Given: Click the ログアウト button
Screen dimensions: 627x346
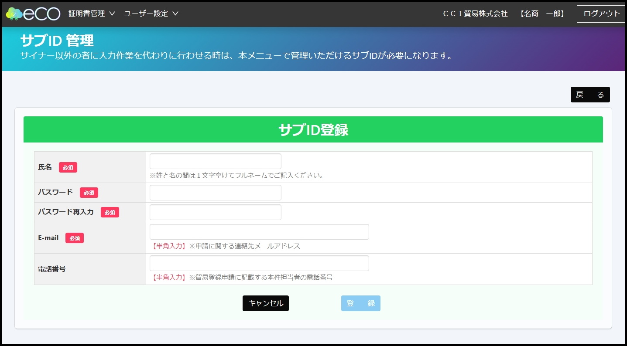Looking at the screenshot, I should [602, 14].
